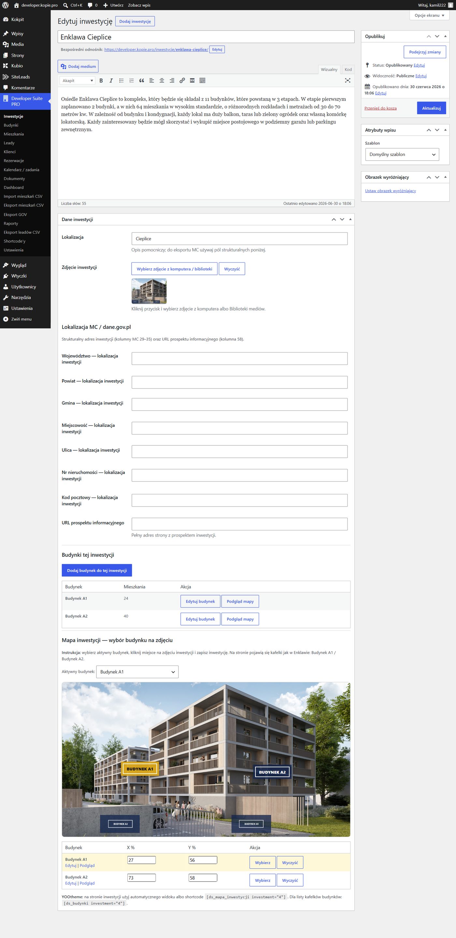Image resolution: width=456 pixels, height=938 pixels.
Task: Open the Leady submenu item
Action: pos(9,143)
